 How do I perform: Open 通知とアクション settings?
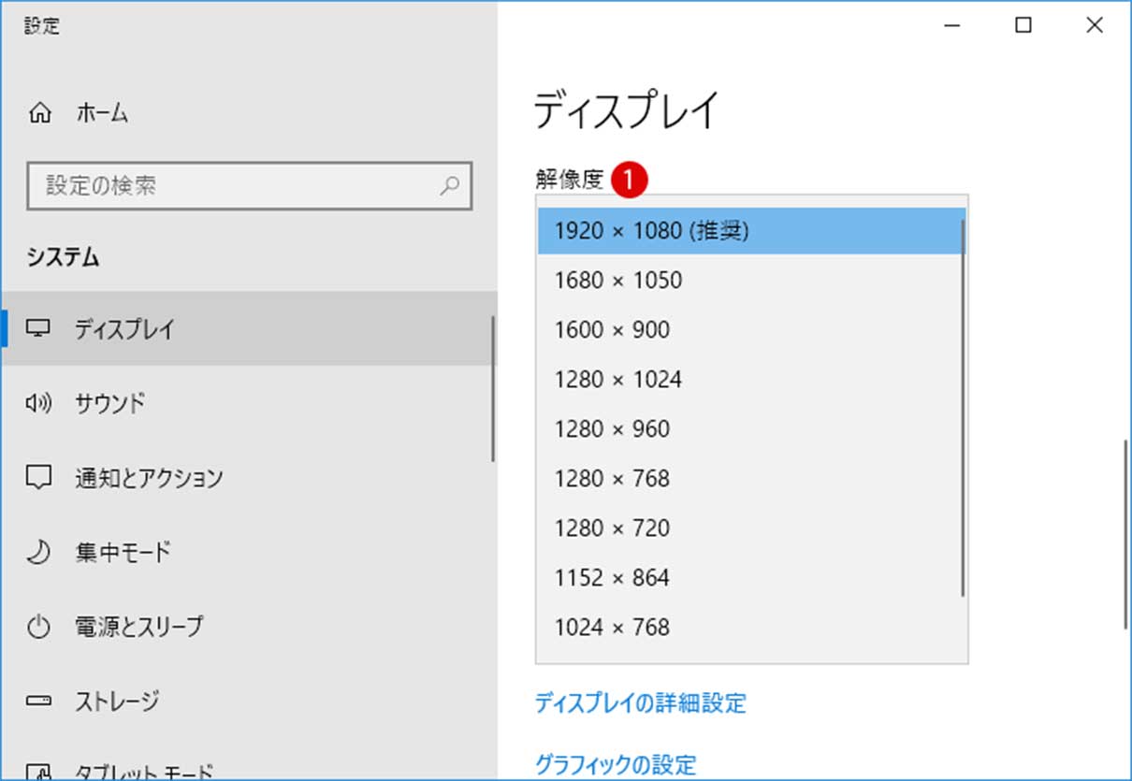point(247,478)
